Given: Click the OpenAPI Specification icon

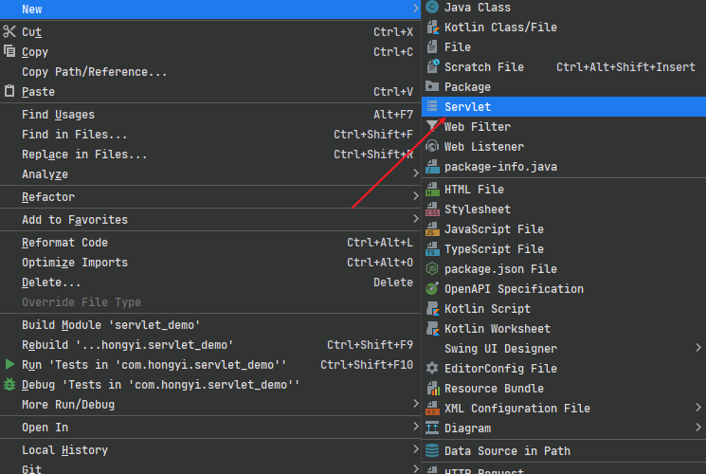Looking at the screenshot, I should pyautogui.click(x=432, y=289).
